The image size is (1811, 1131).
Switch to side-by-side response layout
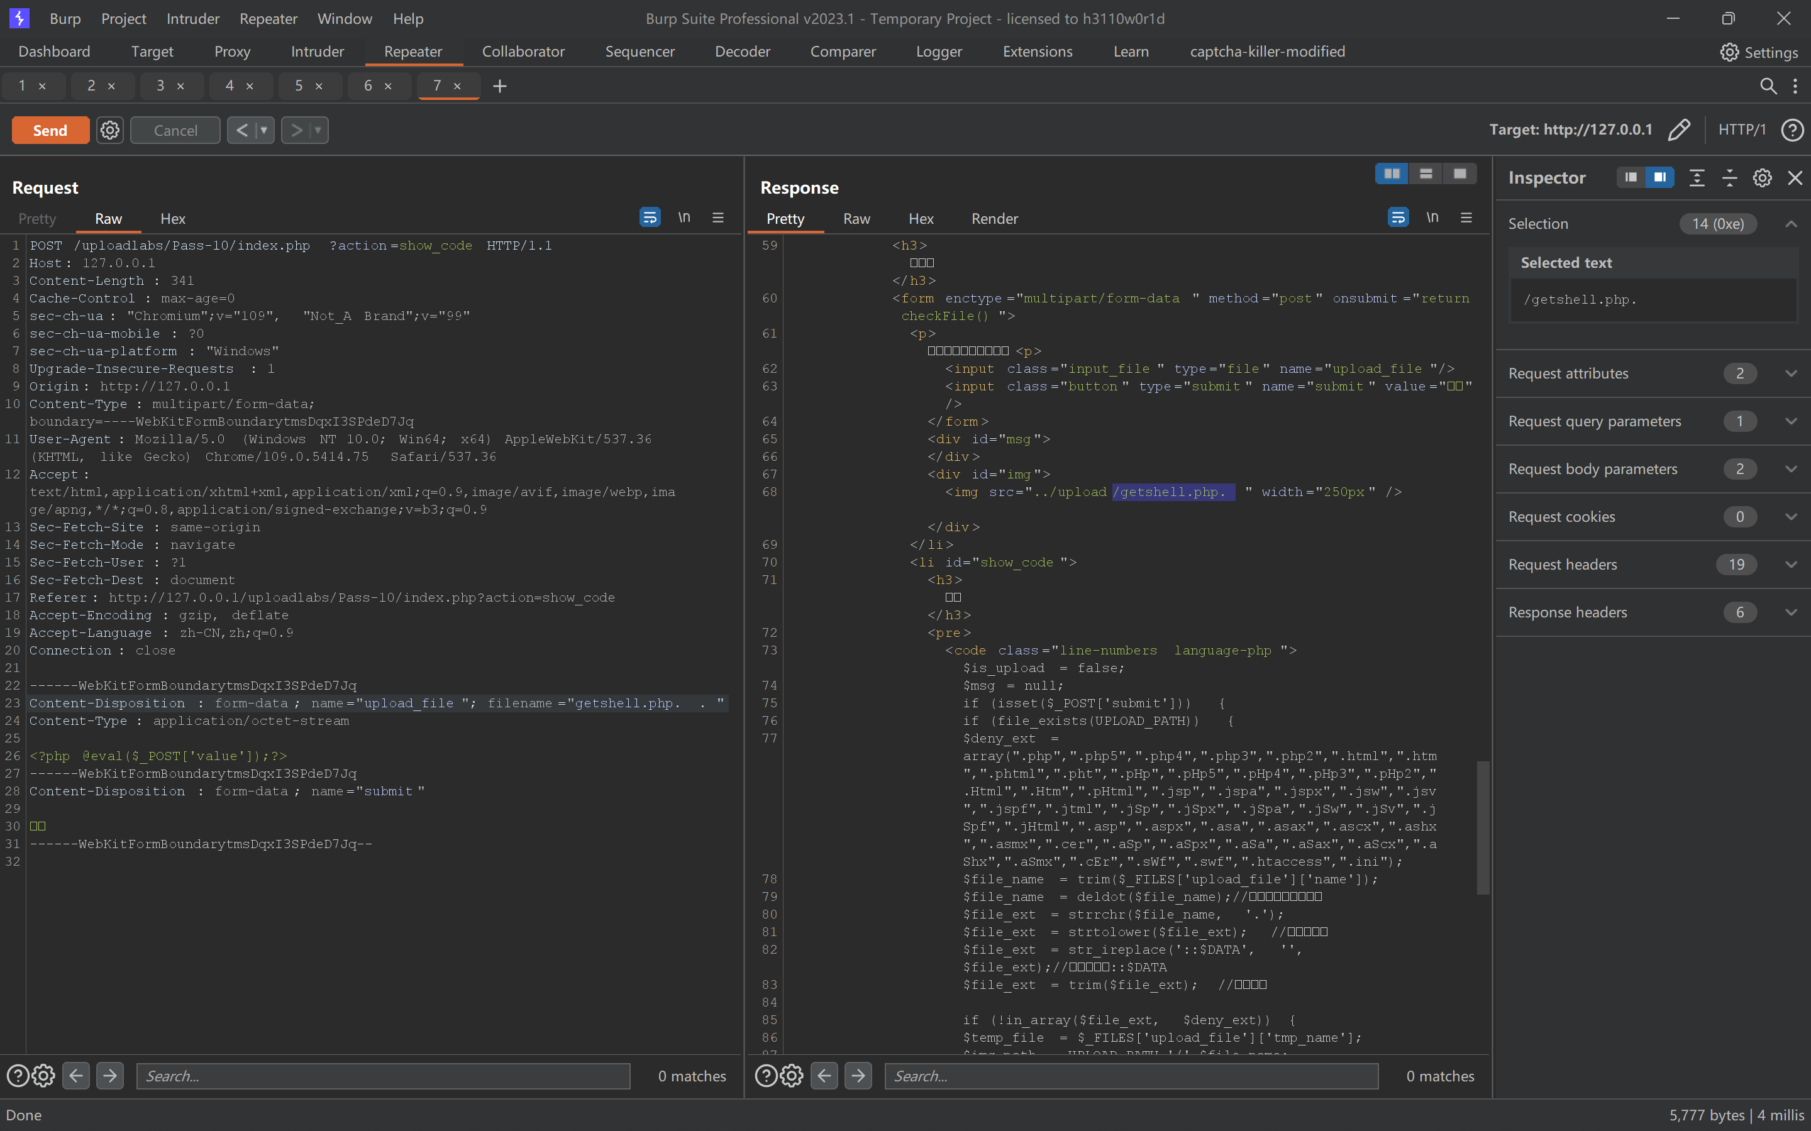tap(1392, 174)
